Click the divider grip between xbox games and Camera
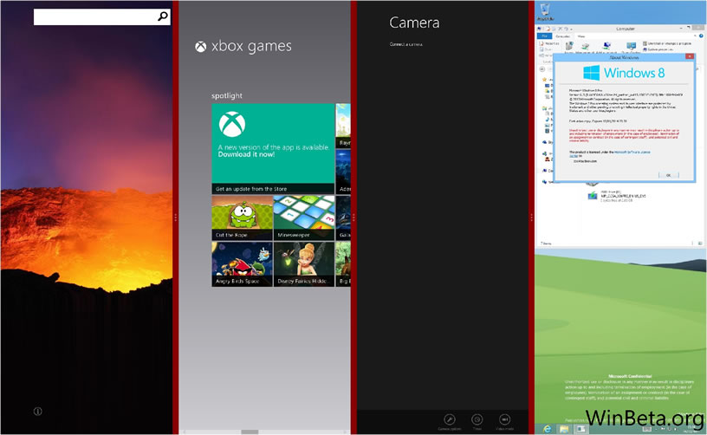 [x=353, y=217]
